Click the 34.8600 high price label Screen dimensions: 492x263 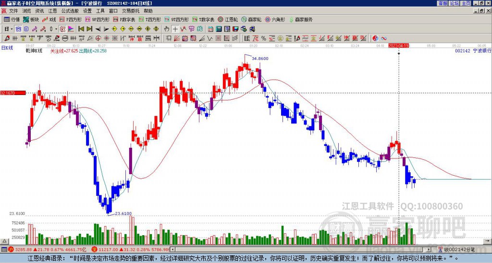coord(260,58)
